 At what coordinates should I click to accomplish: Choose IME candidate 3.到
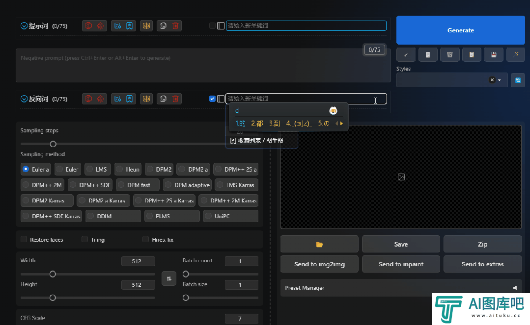point(275,124)
